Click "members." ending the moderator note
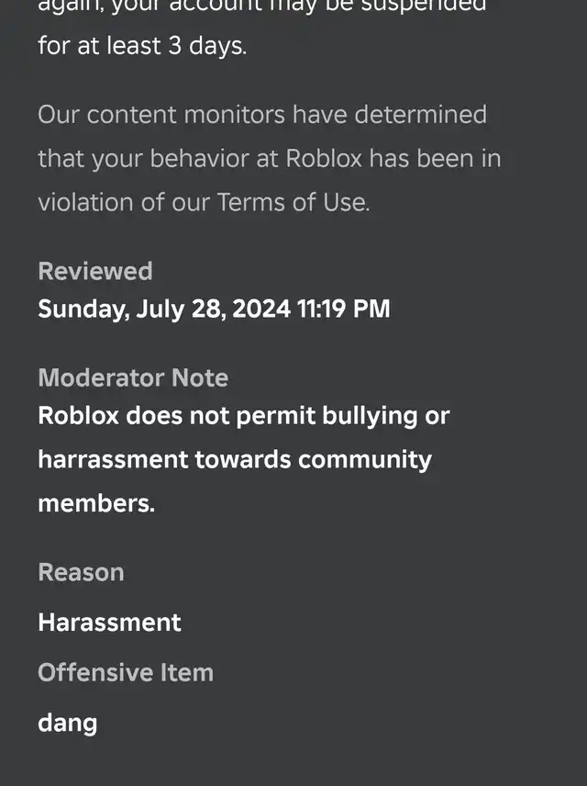587x786 pixels. [x=96, y=502]
